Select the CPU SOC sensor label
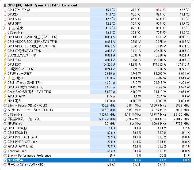The width and height of the screenshot is (194, 170). (14, 19)
